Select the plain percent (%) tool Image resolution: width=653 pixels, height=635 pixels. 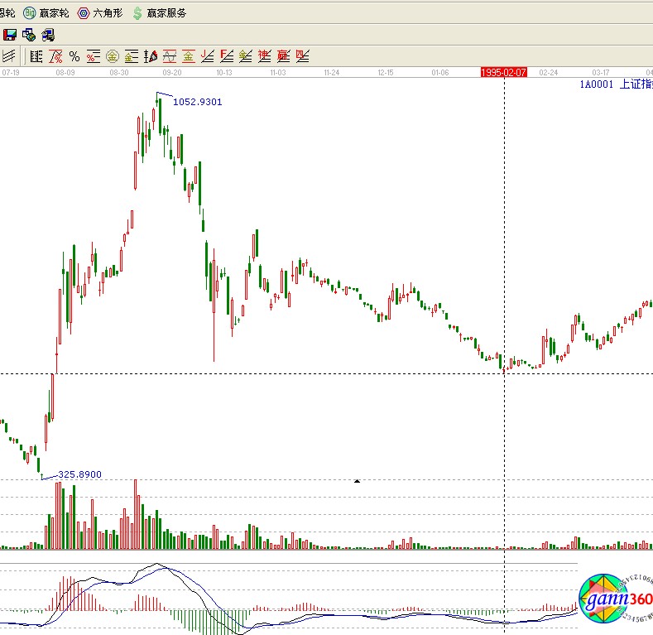point(74,56)
